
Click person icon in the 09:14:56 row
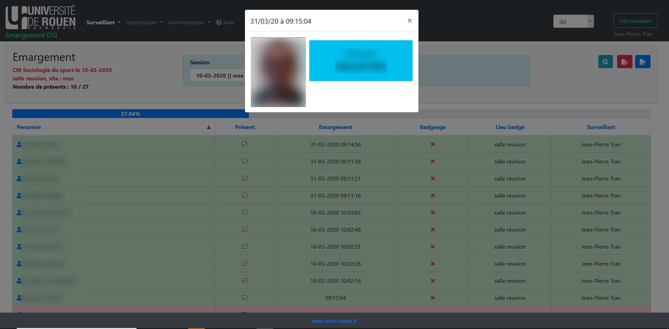19,144
